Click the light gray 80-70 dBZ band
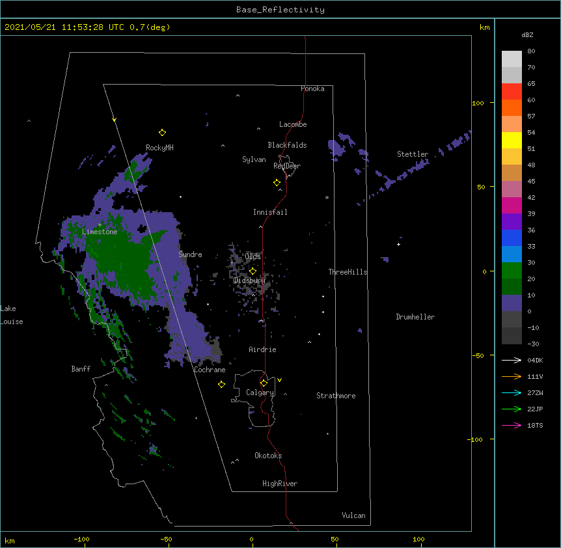This screenshot has height=548, width=561. 512,59
